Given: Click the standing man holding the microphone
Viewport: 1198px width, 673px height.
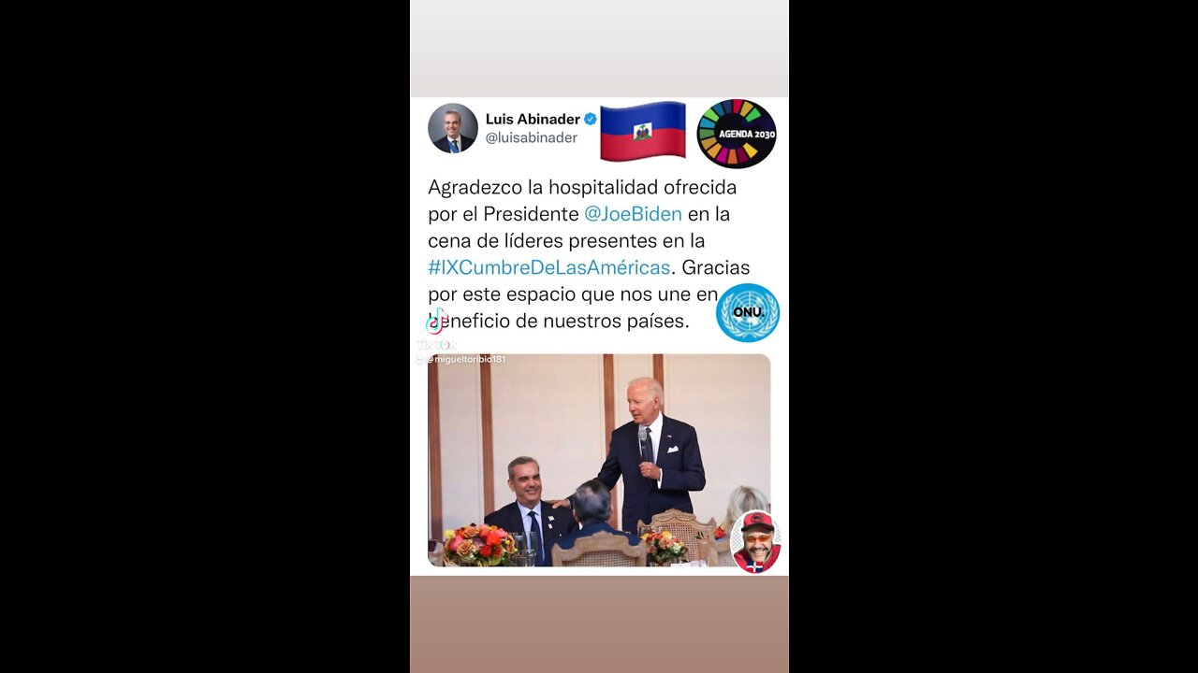Looking at the screenshot, I should click(x=650, y=453).
